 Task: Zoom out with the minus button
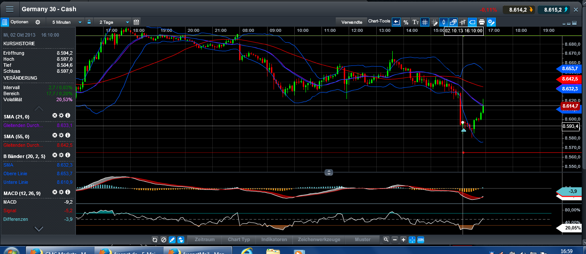tap(394, 240)
